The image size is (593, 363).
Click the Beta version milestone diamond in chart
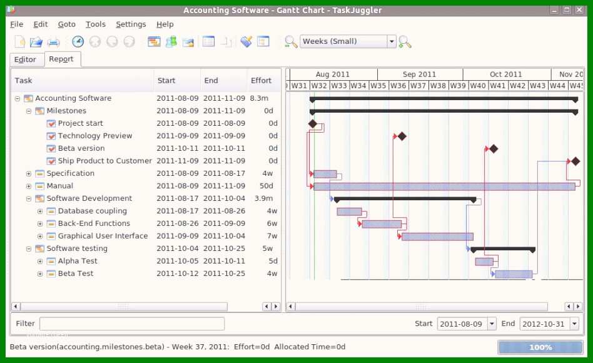pos(494,149)
